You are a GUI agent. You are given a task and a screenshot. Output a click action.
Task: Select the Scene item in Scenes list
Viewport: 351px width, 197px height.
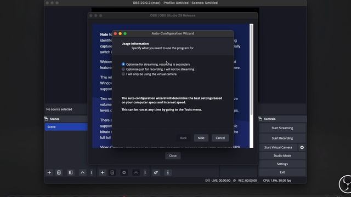pos(66,127)
